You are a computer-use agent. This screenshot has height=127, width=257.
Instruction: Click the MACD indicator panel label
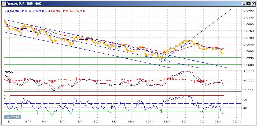9,72
